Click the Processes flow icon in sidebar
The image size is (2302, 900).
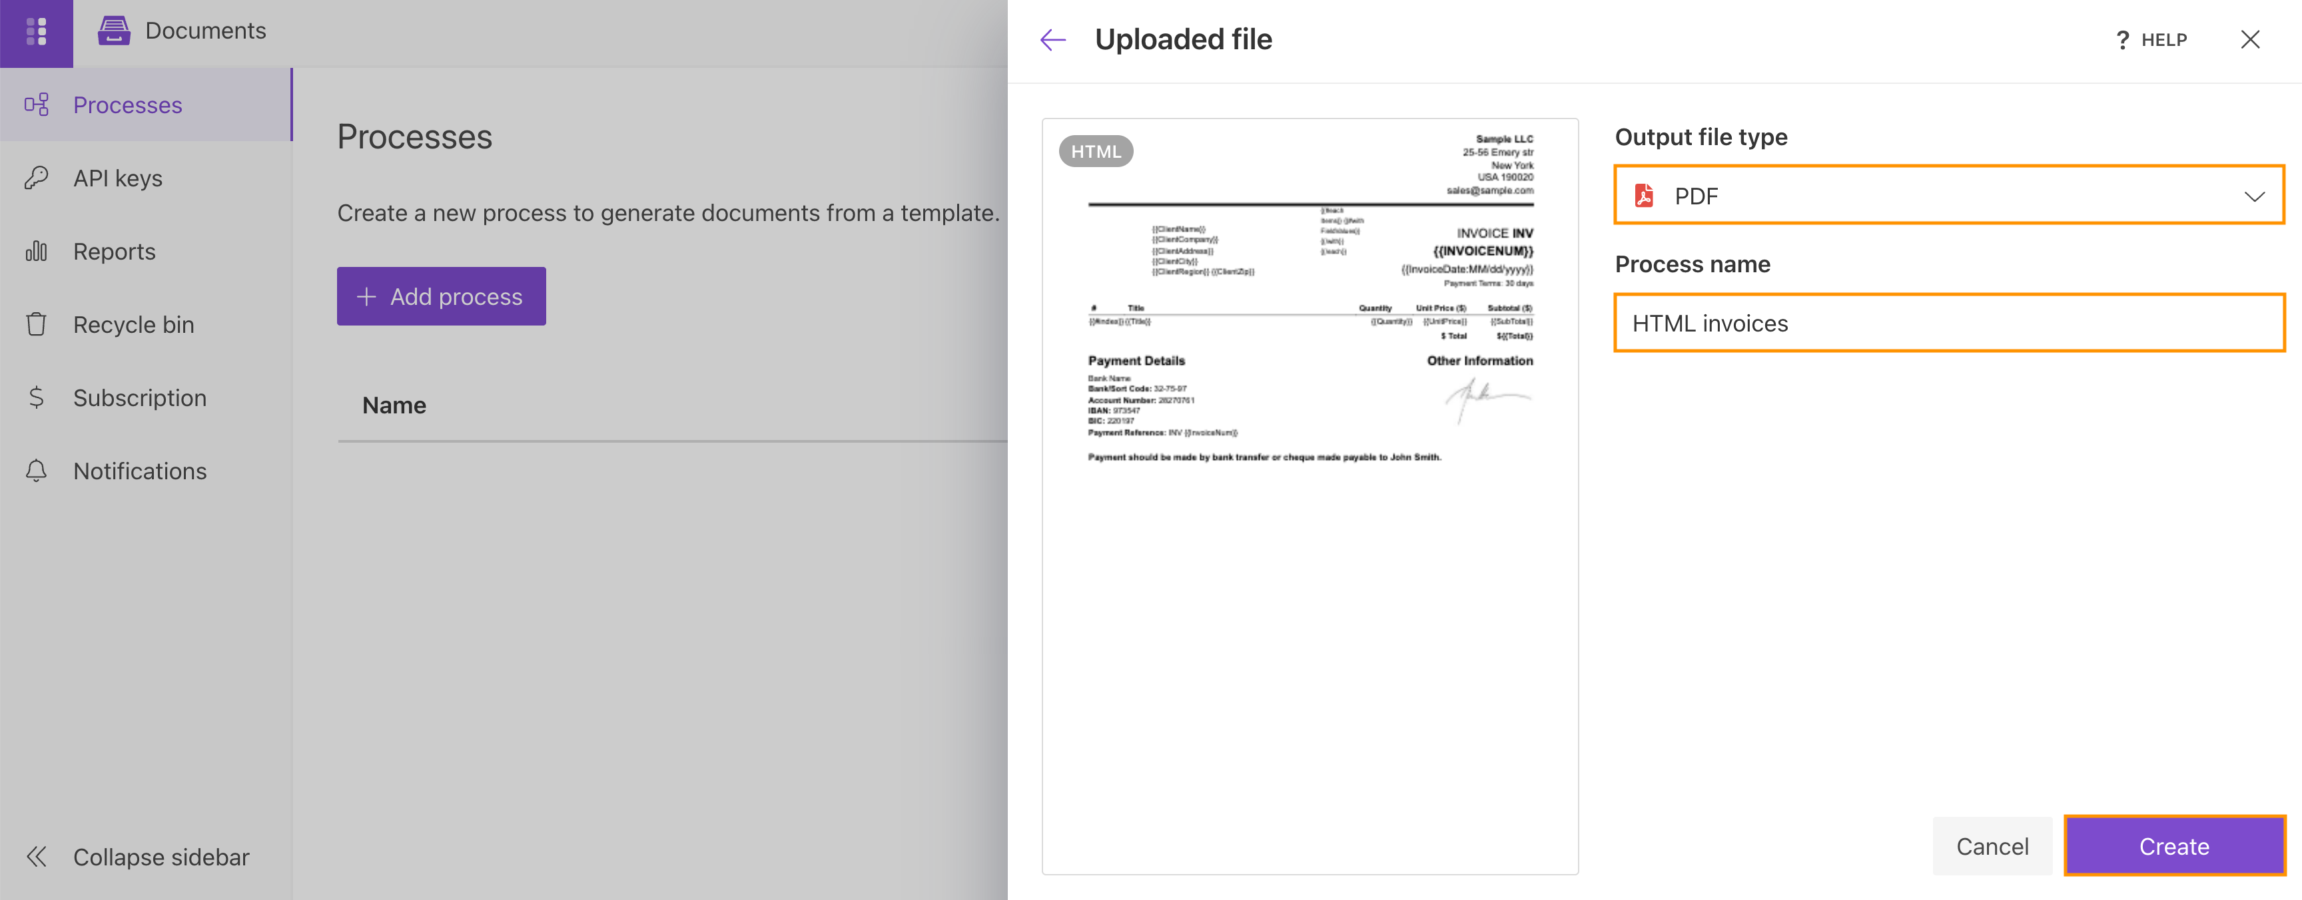(37, 105)
